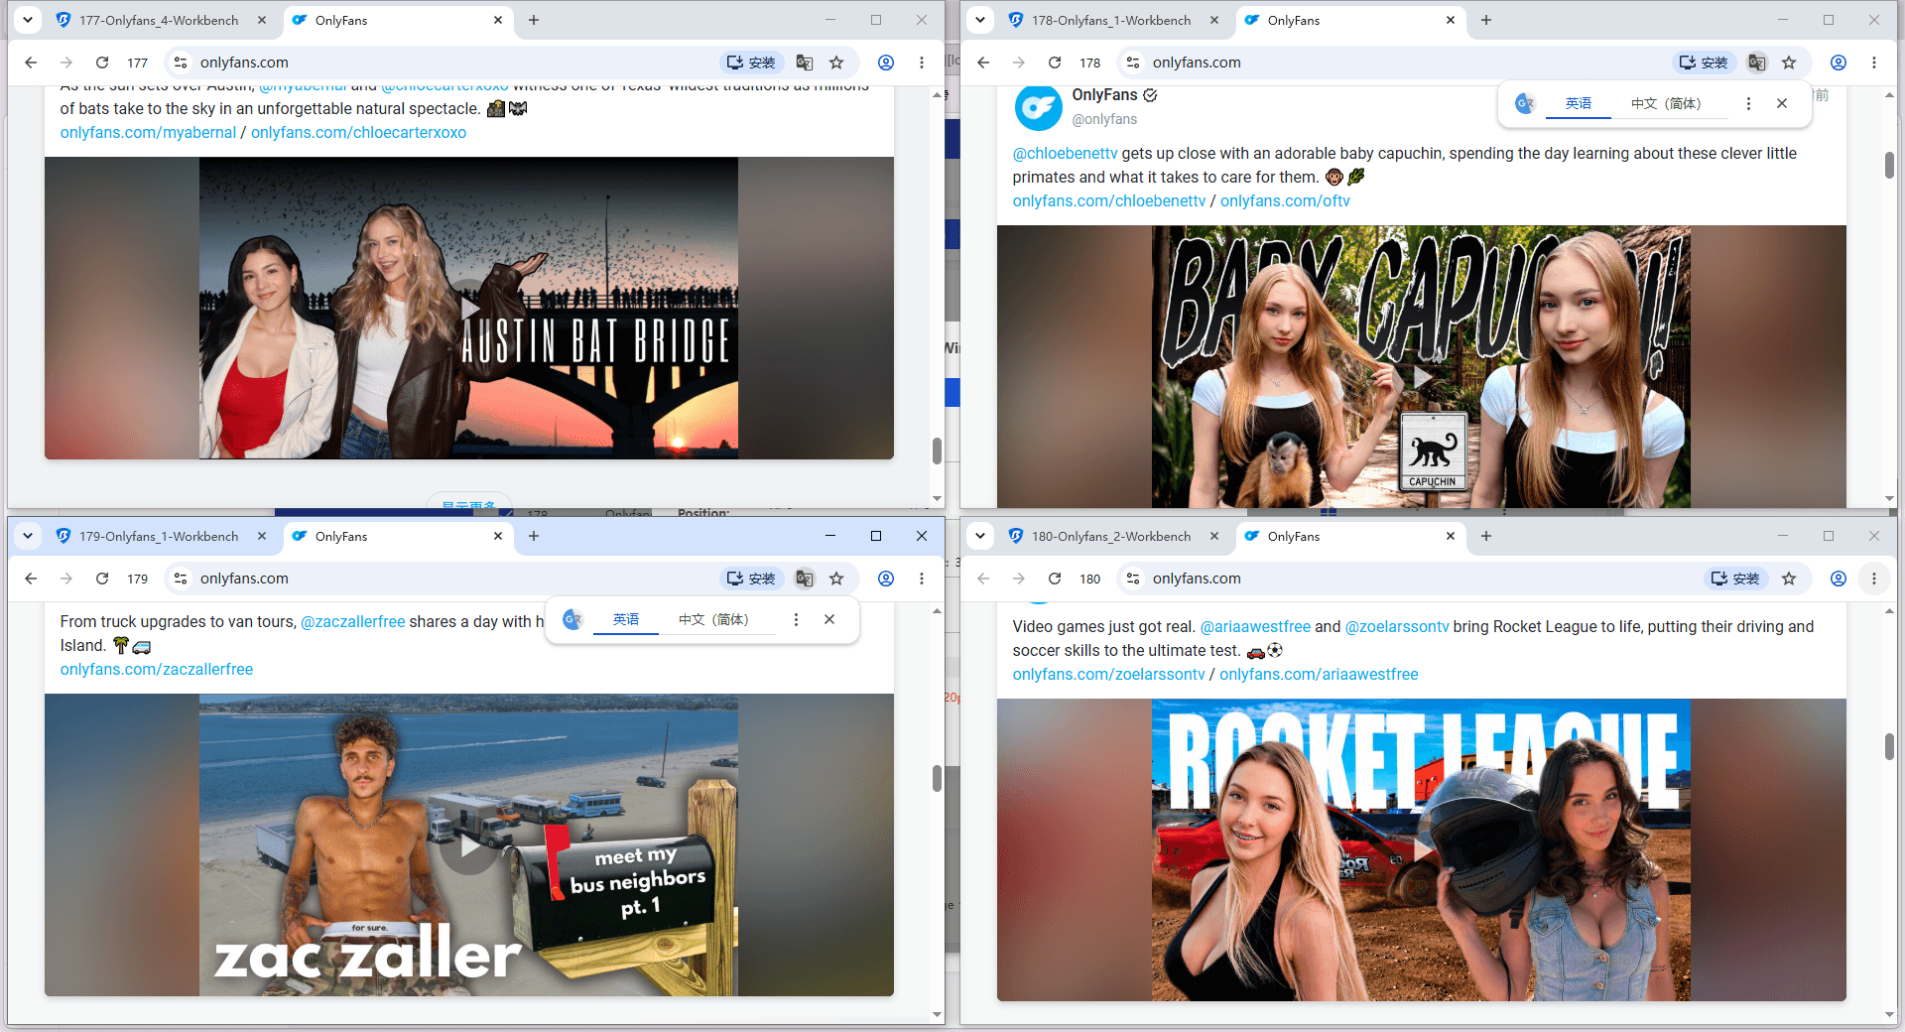Viewport: 1905px width, 1032px height.
Task: Open onlyfans.com/chloecarterxoxo link
Action: 358,132
